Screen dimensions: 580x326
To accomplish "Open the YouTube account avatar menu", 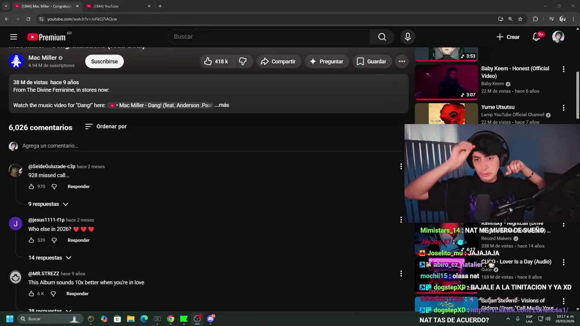I will pos(558,37).
